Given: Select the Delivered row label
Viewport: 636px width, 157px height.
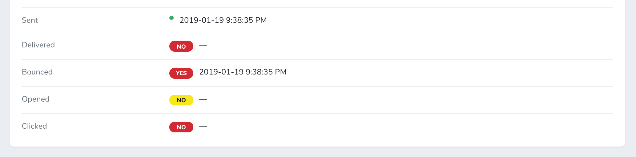Looking at the screenshot, I should click(38, 45).
